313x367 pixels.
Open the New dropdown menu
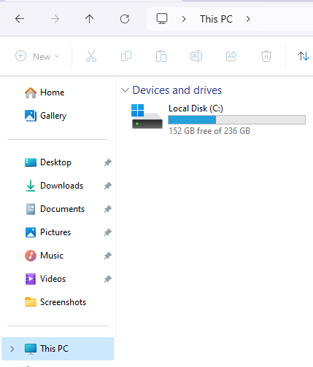coord(37,56)
